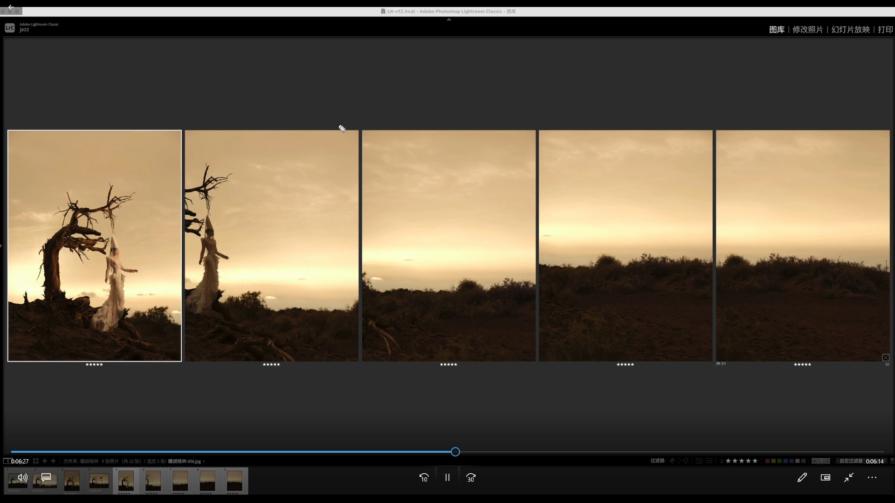Skip forward 30 seconds
The image size is (895, 503).
point(471,478)
